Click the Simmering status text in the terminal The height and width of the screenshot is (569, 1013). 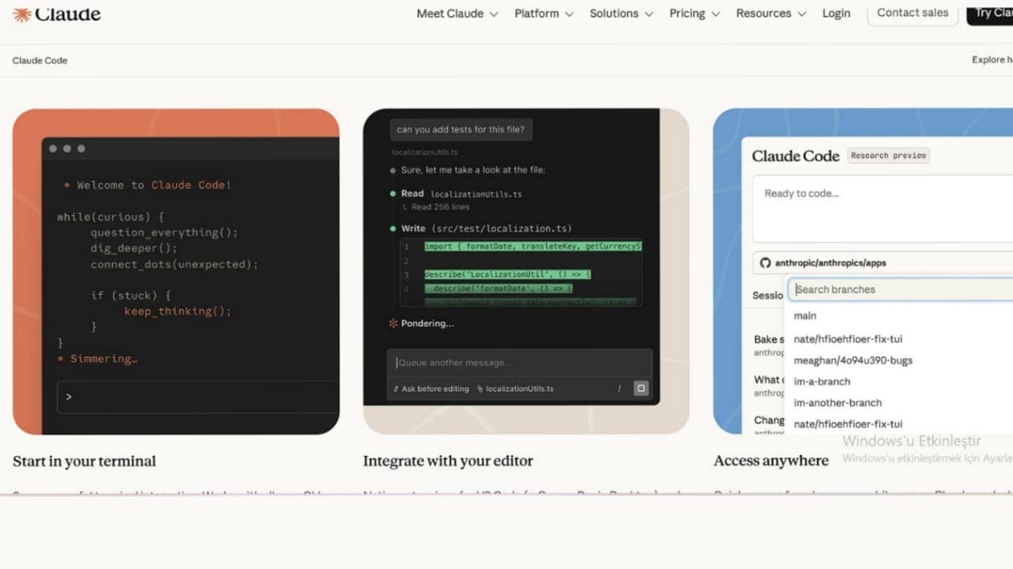coord(97,359)
